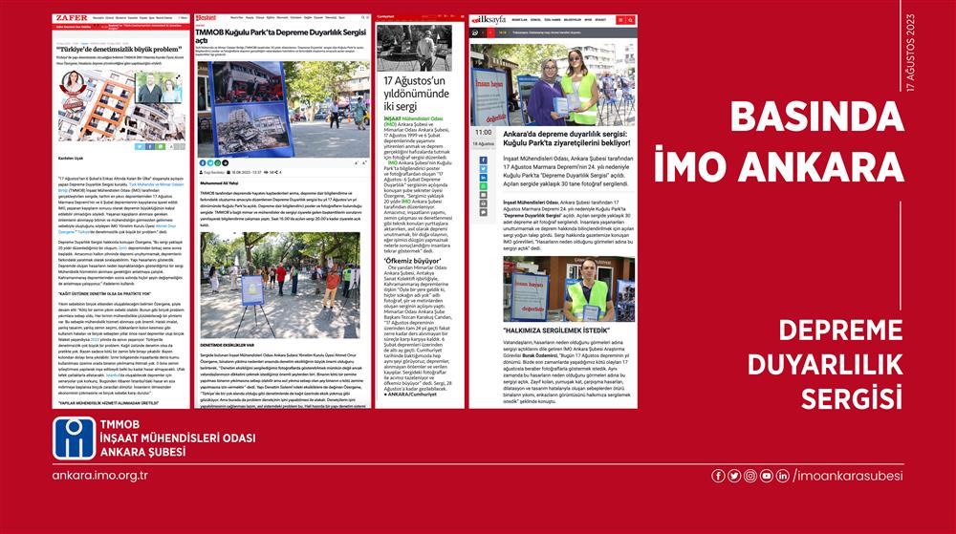
Task: Click the vertical "17 AĞUSTOS 2023" date
Action: (x=910, y=53)
